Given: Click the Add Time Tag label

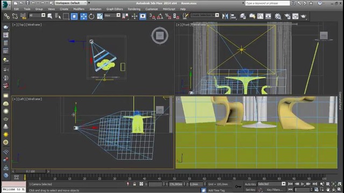Looking at the screenshot, I should 217,190.
